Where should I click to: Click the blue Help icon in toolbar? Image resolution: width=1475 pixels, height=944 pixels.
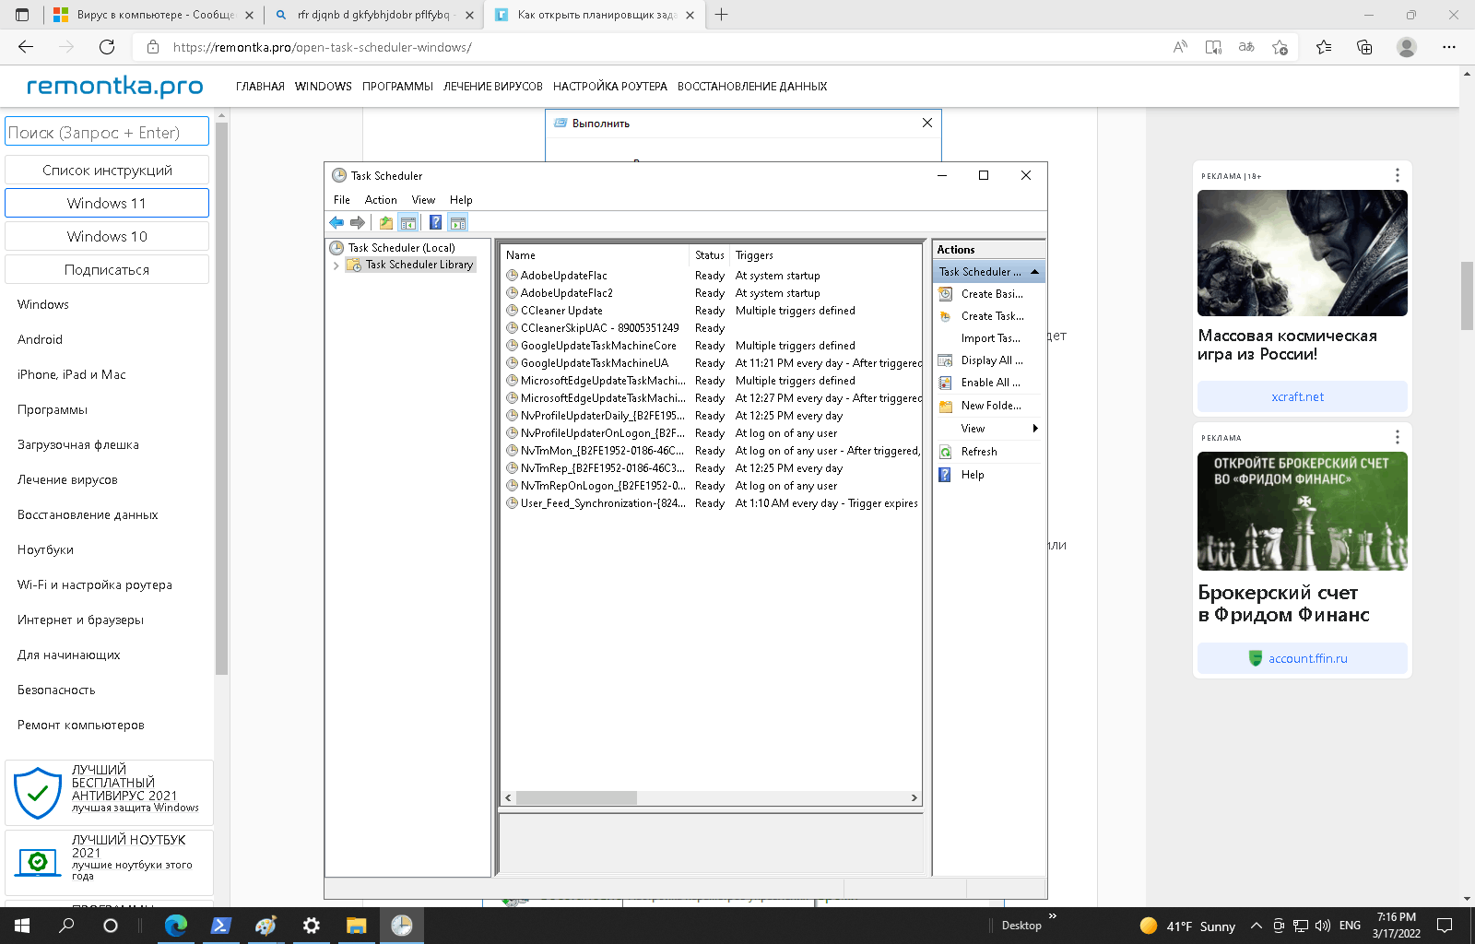435,222
